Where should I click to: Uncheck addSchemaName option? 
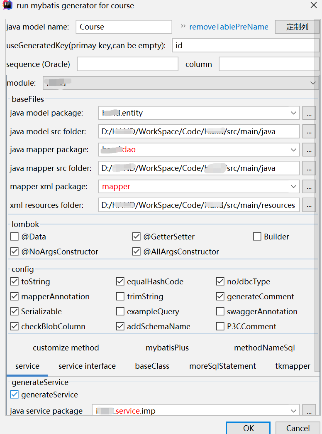pyautogui.click(x=120, y=326)
